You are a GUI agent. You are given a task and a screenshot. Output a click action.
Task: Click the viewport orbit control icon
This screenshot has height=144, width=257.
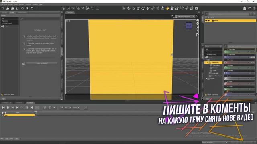(197, 20)
